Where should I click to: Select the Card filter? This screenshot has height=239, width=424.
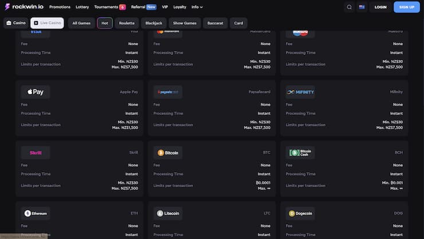point(238,23)
